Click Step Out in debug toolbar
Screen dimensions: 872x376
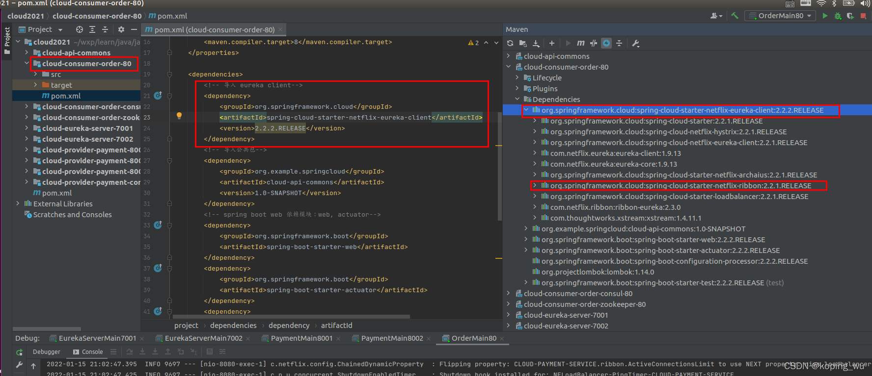168,351
